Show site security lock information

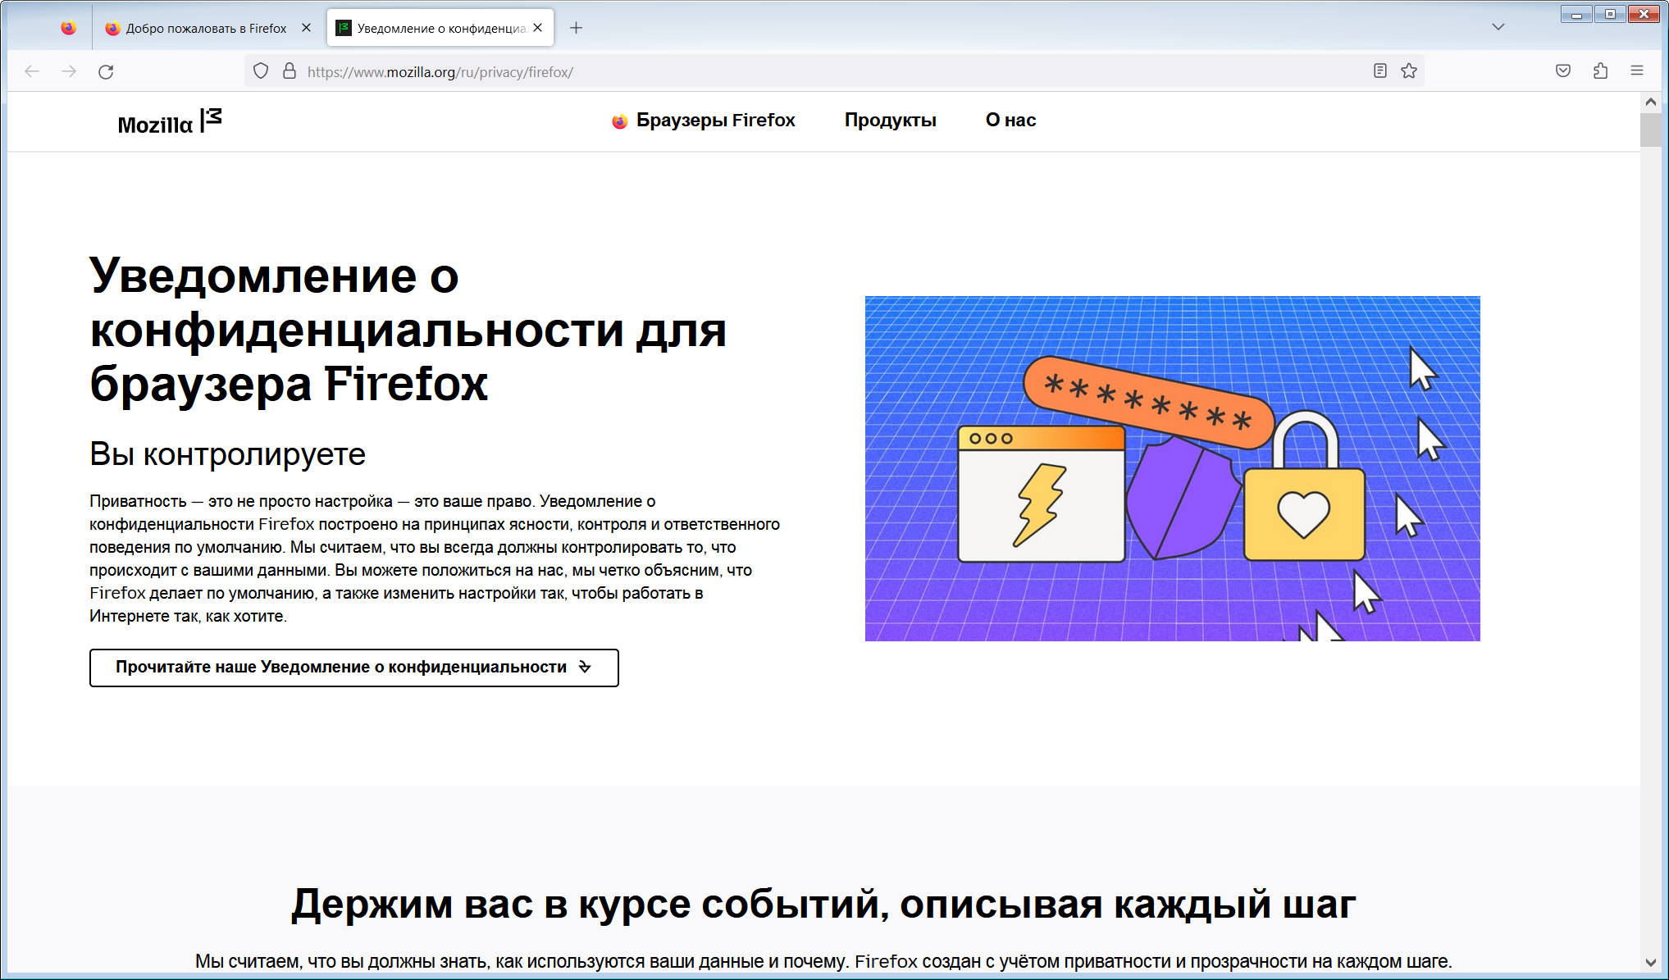pyautogui.click(x=290, y=71)
